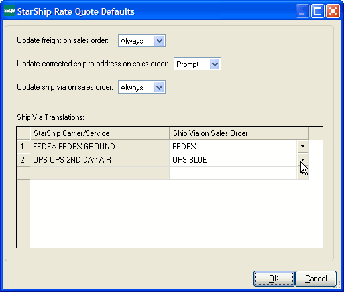Select the UPS UPS 2ND DAY AIR cell
Image resolution: width=344 pixels, height=292 pixels.
[x=100, y=160]
